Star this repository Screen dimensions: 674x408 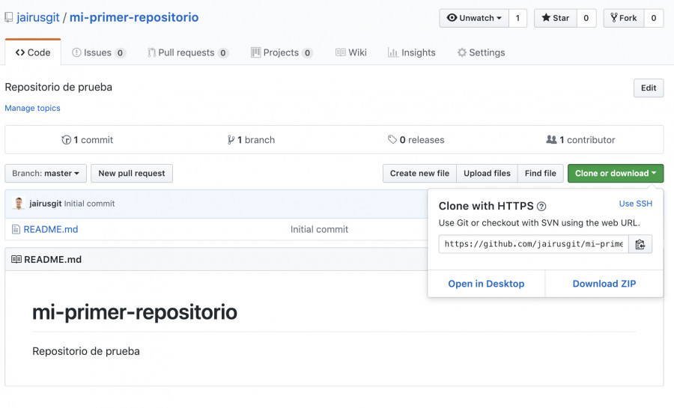point(556,18)
